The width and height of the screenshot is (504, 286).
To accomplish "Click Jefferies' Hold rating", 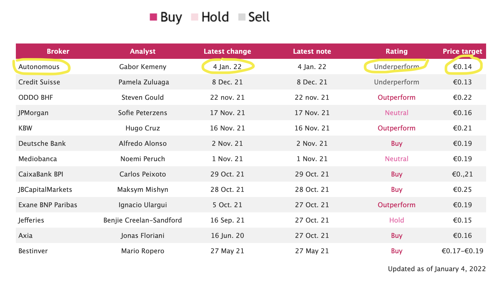I will coord(396,220).
